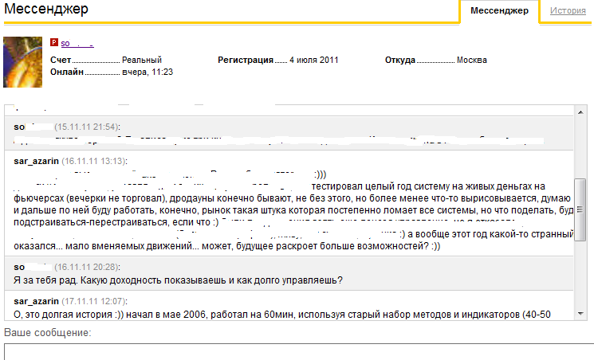Click sar_azarin name at 17.11.11 12:07
This screenshot has height=360, width=594.
pyautogui.click(x=37, y=301)
